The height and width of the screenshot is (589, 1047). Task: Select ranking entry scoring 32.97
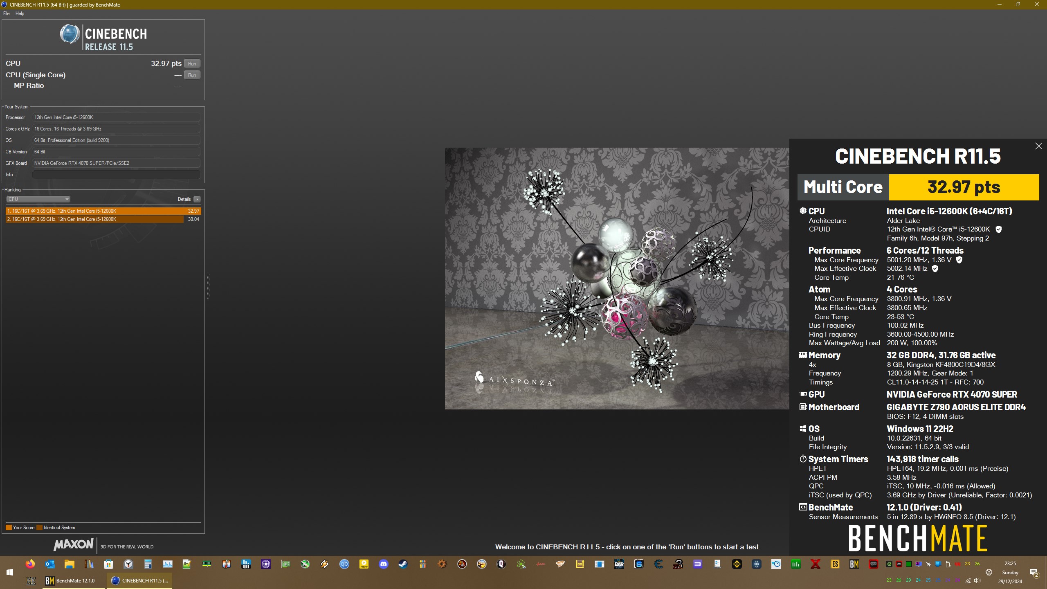tap(103, 211)
